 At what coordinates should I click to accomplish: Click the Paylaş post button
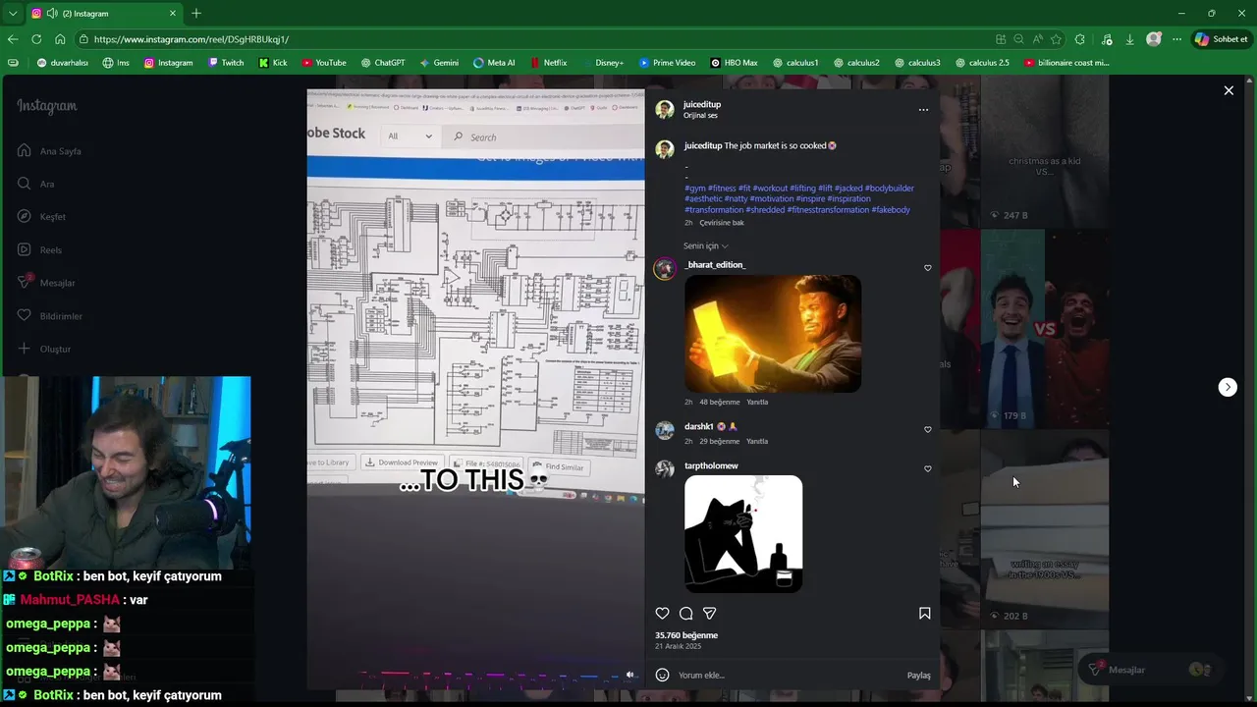click(918, 676)
